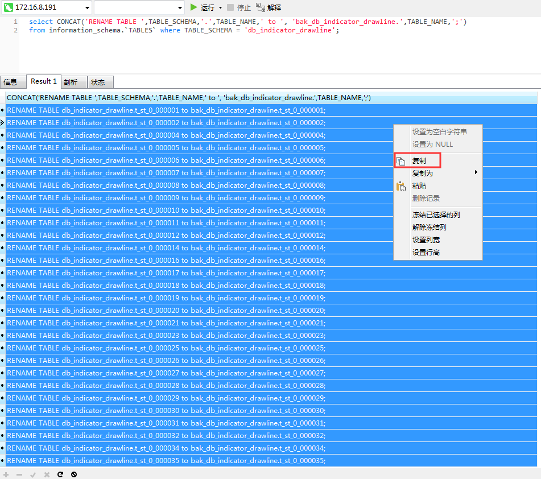Click row marker of the t_st_0_000002 row
The width and height of the screenshot is (541, 479).
click(2, 123)
